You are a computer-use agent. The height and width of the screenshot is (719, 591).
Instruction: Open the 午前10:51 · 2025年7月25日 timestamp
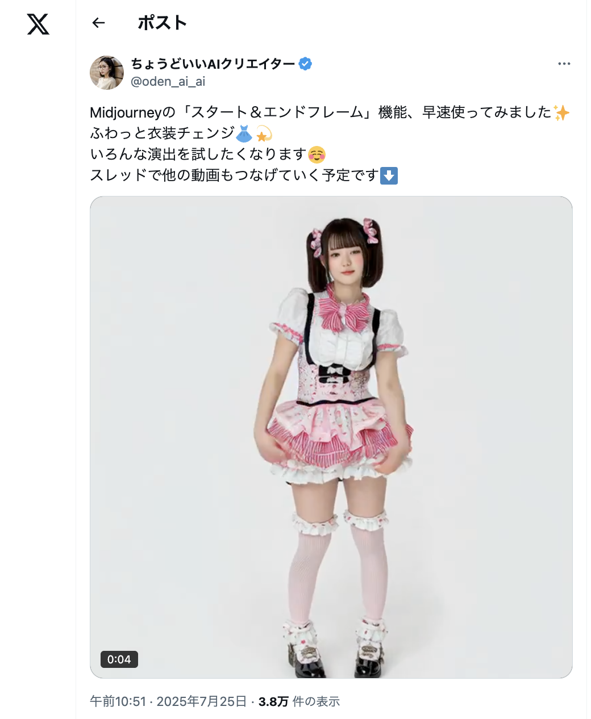pos(168,701)
